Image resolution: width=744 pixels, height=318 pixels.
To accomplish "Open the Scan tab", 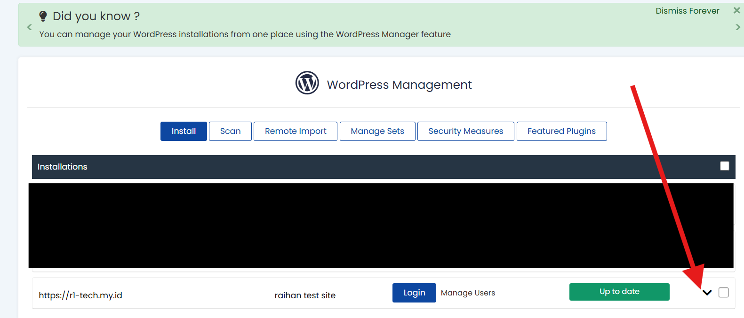I will pos(230,131).
